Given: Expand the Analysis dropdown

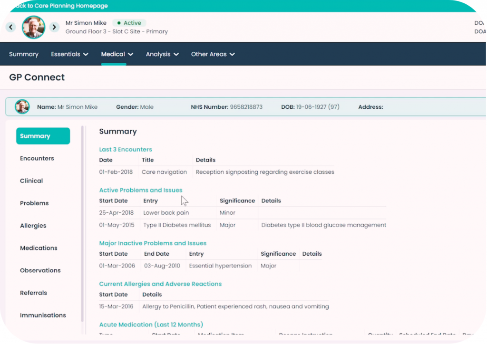Looking at the screenshot, I should pyautogui.click(x=162, y=54).
